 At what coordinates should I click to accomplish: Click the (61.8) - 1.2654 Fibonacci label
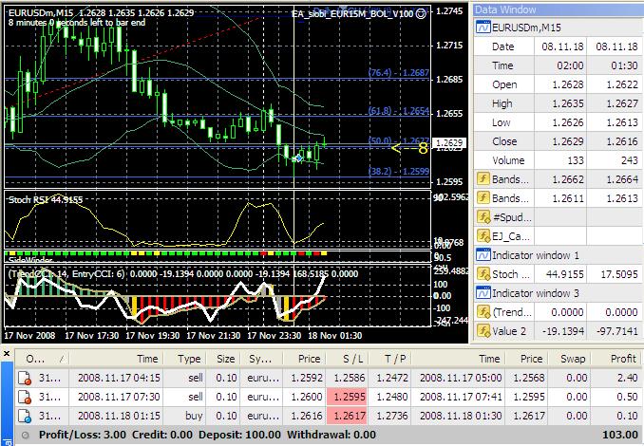click(398, 111)
